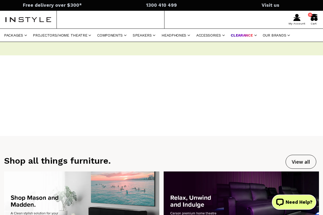This screenshot has width=323, height=215.
Task: Click the Free delivery over $300 link
Action: pyautogui.click(x=52, y=5)
